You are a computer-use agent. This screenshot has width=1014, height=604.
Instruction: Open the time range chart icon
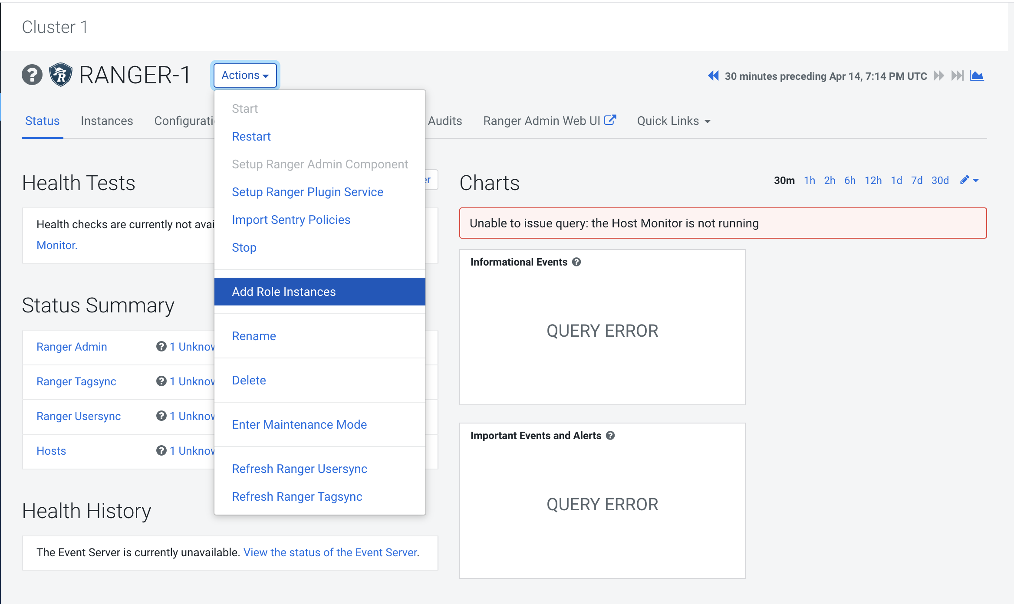pyautogui.click(x=977, y=76)
